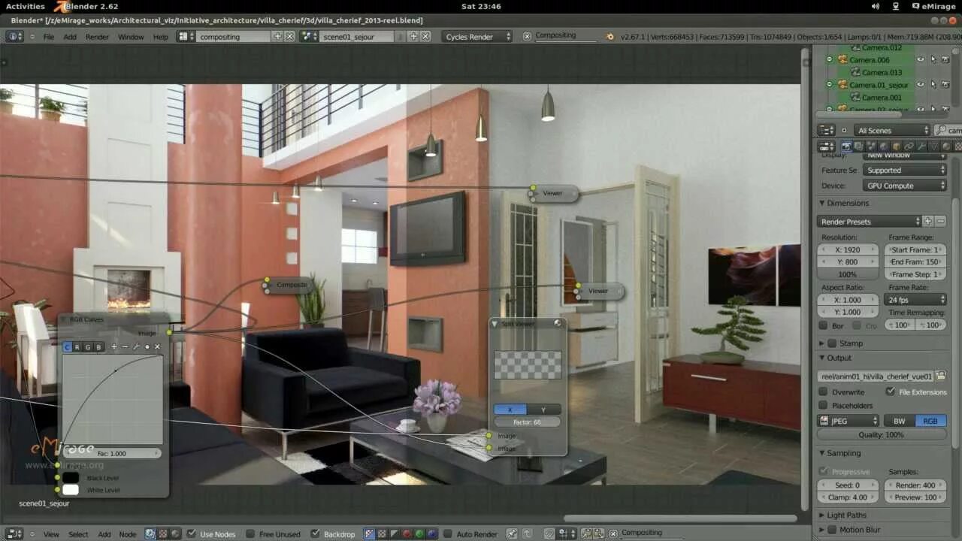Open the JPEG file format dropdown
962x541 pixels.
[x=848, y=421]
